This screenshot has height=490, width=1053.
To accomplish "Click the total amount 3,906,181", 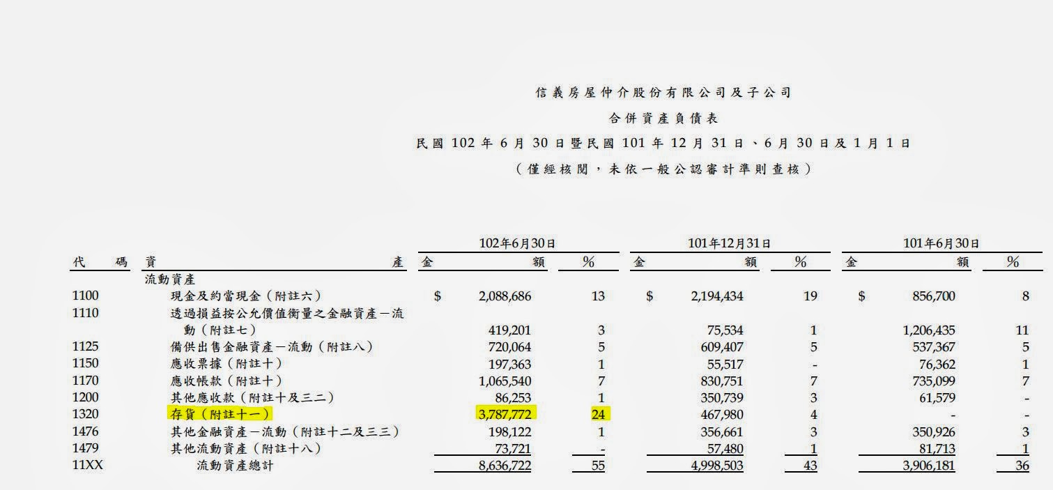I will pyautogui.click(x=928, y=465).
